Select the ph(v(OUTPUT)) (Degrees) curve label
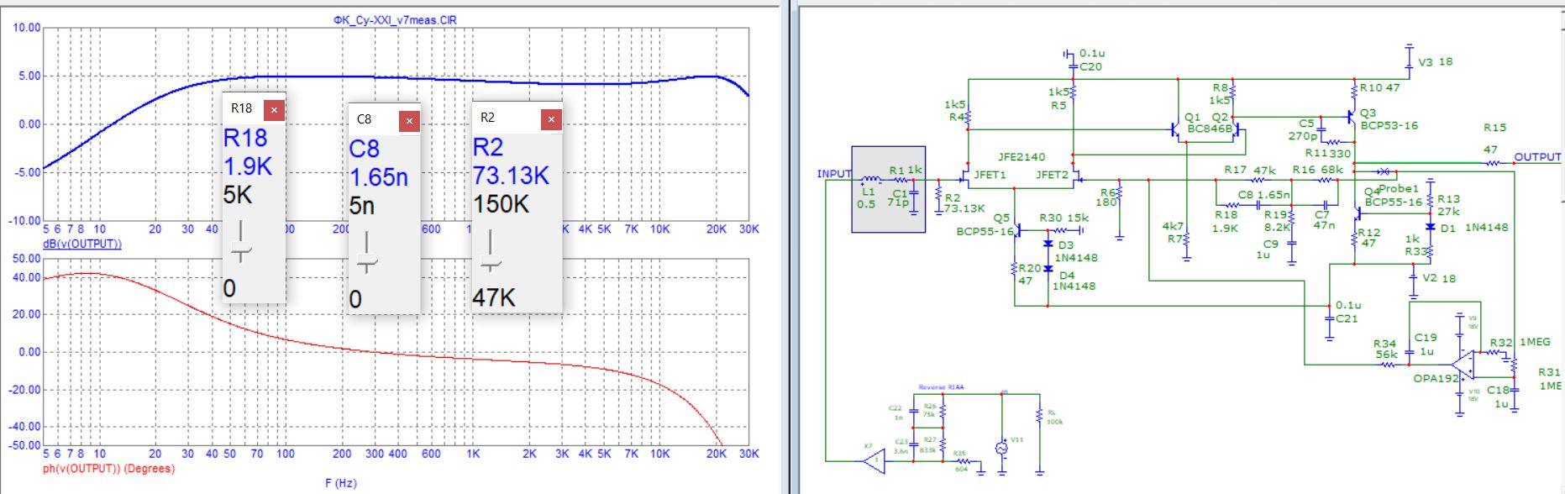This screenshot has height=494, width=1565. [108, 469]
